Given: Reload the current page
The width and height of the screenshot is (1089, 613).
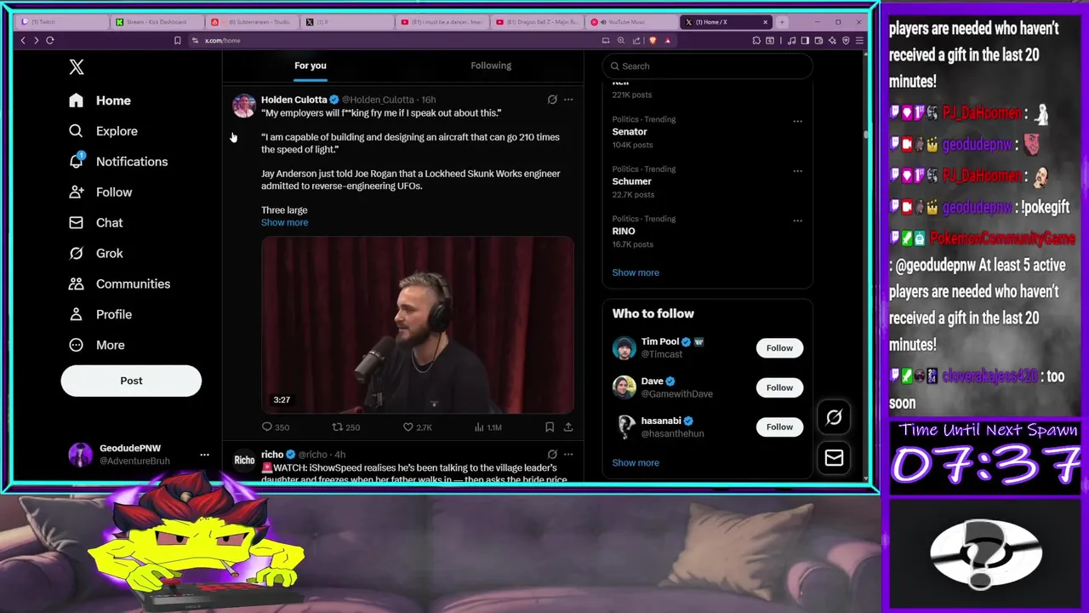Looking at the screenshot, I should 50,41.
